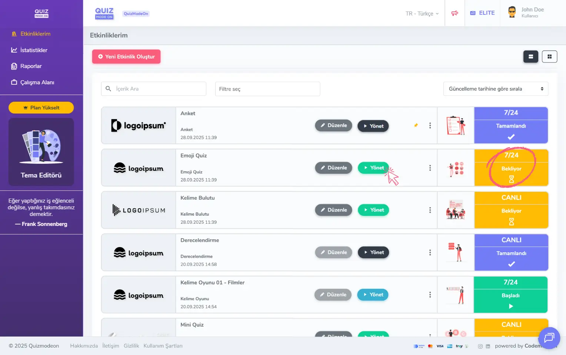
Task: Click the megaphone announcements icon
Action: pyautogui.click(x=455, y=13)
